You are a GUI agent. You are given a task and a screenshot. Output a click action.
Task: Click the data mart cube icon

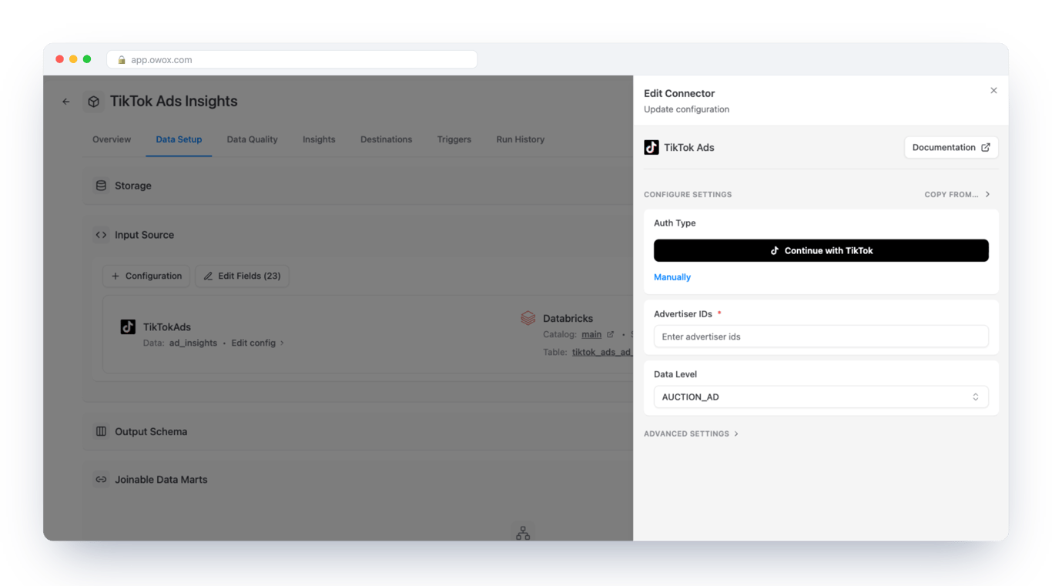point(94,102)
